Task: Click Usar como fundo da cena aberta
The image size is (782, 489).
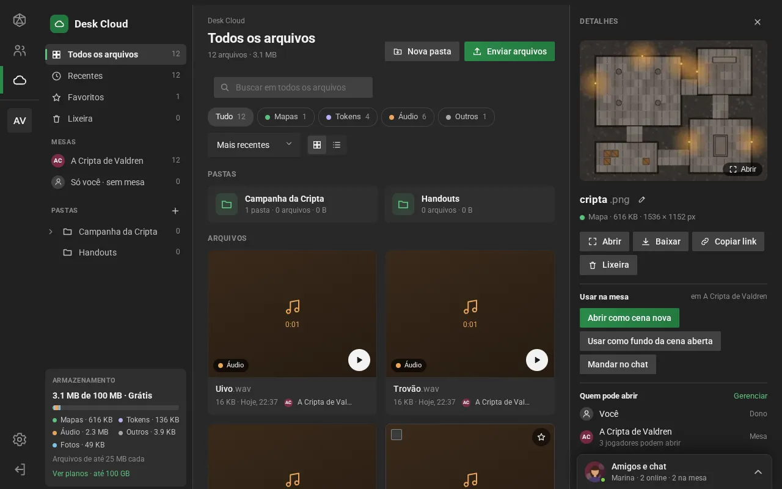Action: [x=650, y=341]
